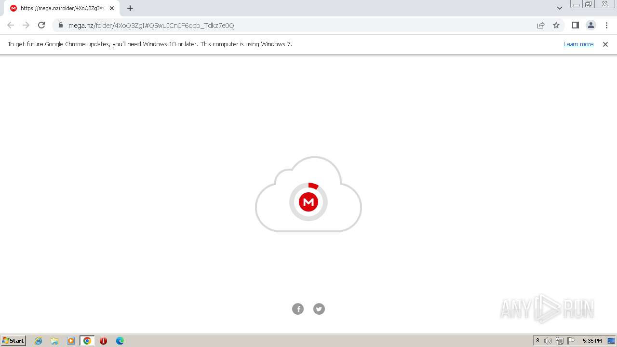The width and height of the screenshot is (617, 347).
Task: Open Chrome profile avatar menu
Action: (x=590, y=25)
